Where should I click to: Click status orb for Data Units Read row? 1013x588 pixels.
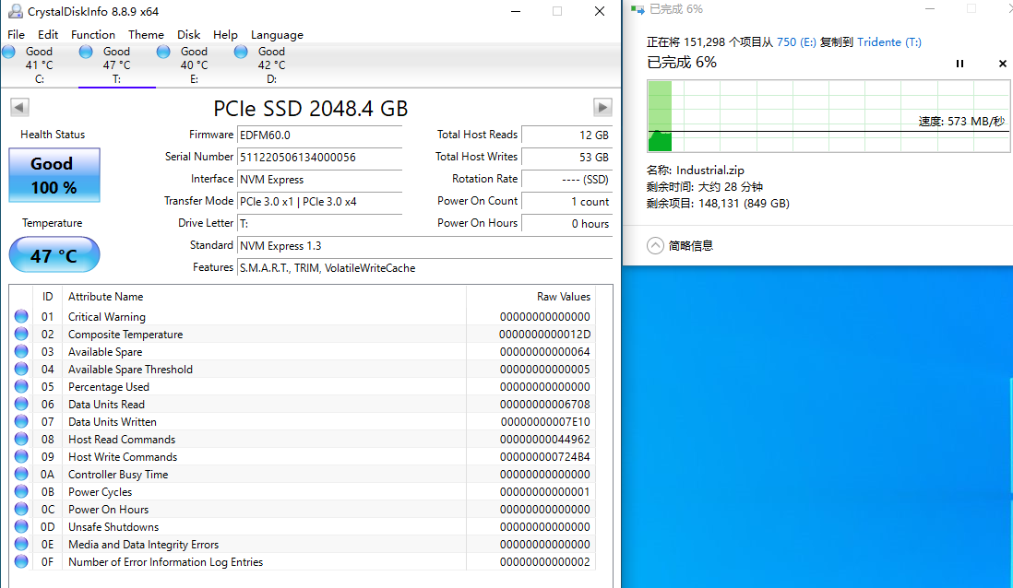pos(21,404)
